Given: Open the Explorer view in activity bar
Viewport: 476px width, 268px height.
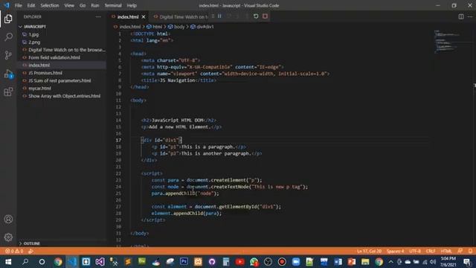Looking at the screenshot, I should coord(8,19).
